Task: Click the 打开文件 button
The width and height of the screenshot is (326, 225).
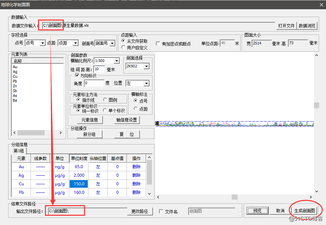Action: tap(286, 26)
